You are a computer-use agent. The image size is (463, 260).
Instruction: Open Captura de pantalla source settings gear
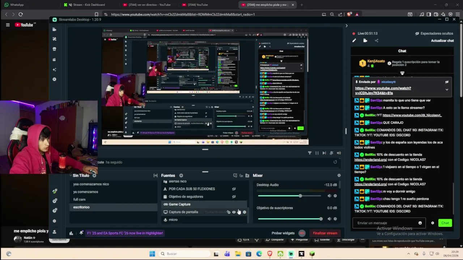coord(245,212)
